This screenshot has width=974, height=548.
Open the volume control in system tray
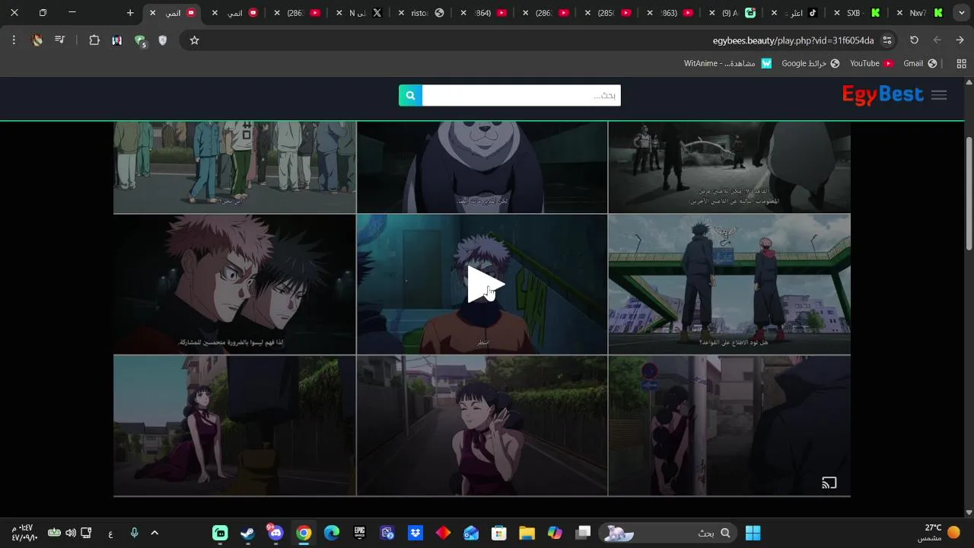71,533
